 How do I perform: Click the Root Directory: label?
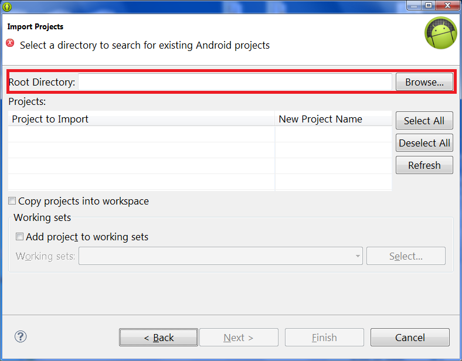(42, 82)
